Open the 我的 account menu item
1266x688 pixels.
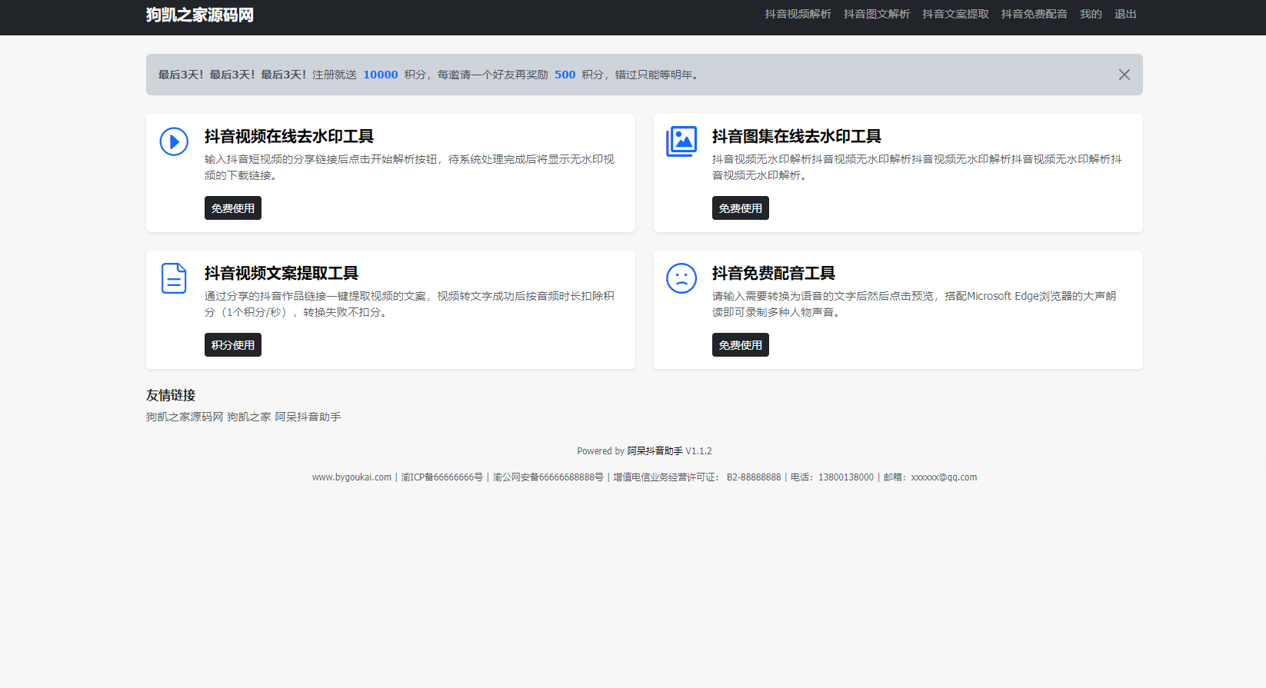point(1091,14)
